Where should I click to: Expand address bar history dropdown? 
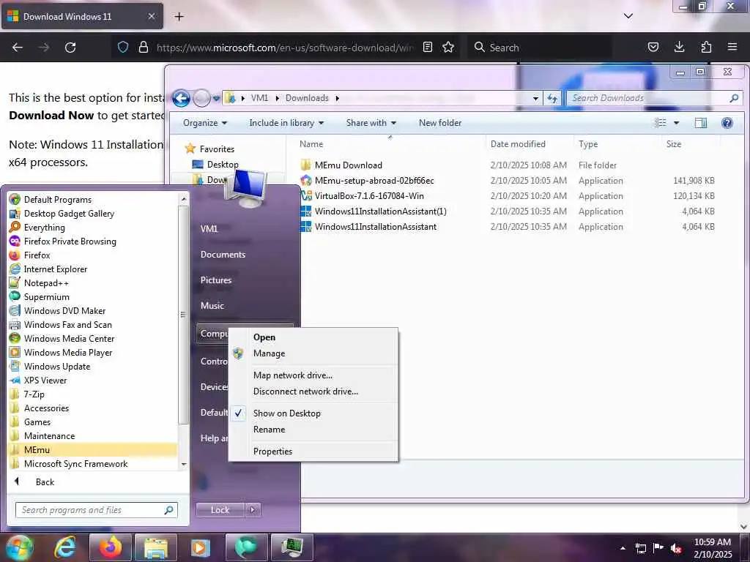535,98
